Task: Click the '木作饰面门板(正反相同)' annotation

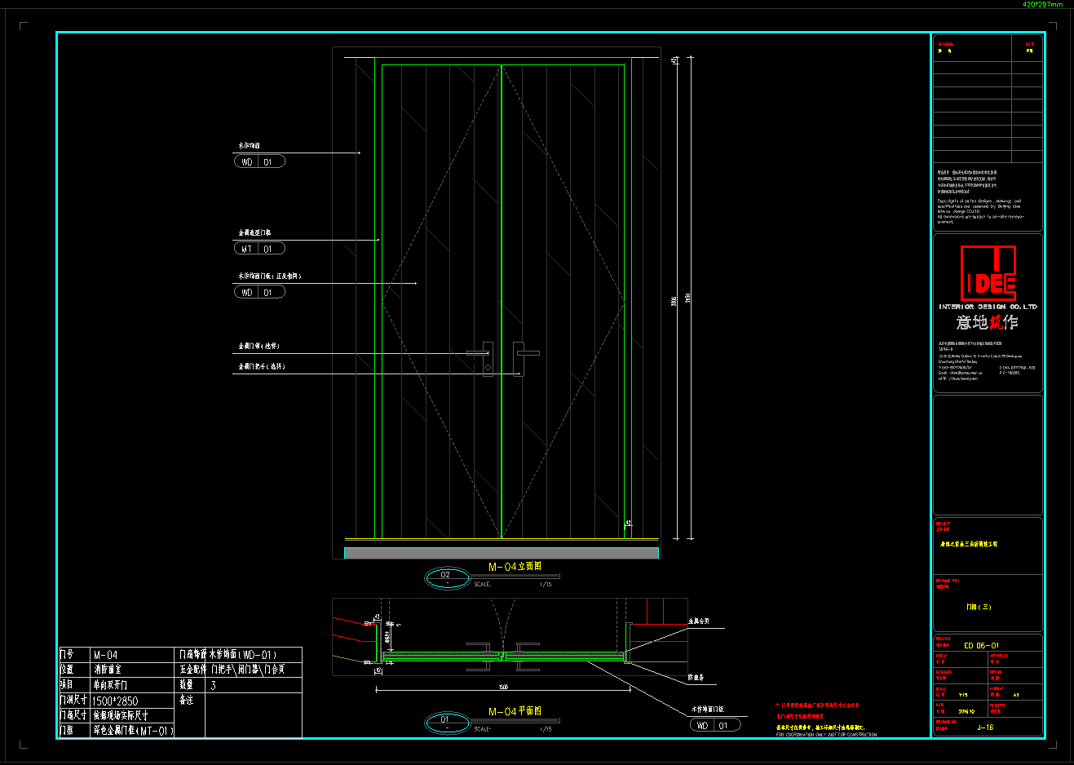Action: pos(270,276)
